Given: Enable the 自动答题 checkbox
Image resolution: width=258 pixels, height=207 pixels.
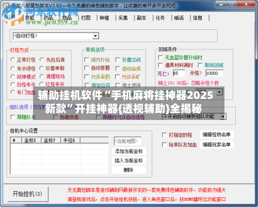Looking at the screenshot, I should 87,68.
